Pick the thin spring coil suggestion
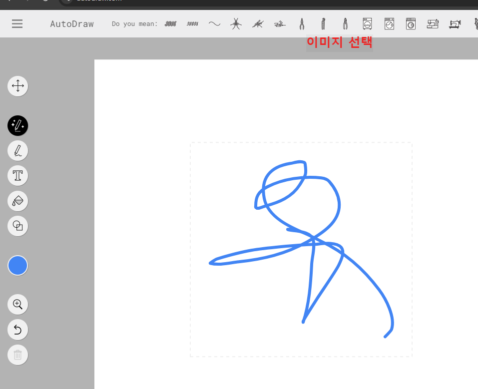The image size is (478, 389). [x=193, y=24]
